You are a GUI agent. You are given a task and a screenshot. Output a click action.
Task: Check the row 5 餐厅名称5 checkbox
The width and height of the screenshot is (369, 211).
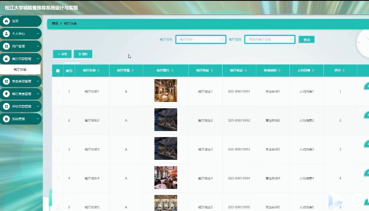coord(57,207)
